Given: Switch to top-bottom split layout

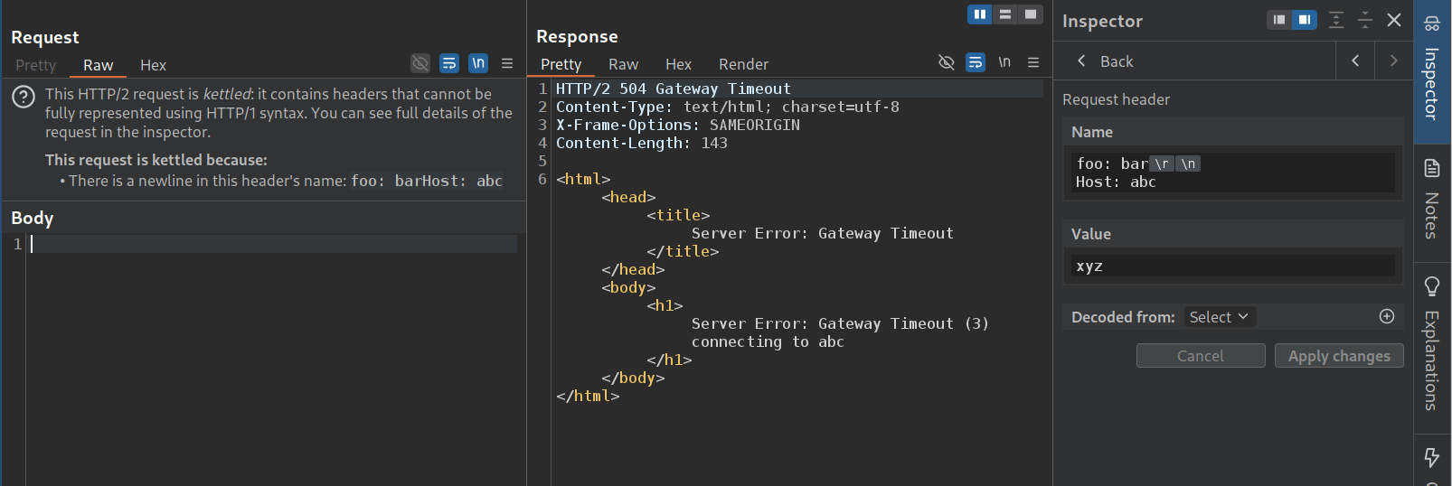Looking at the screenshot, I should click(1004, 14).
